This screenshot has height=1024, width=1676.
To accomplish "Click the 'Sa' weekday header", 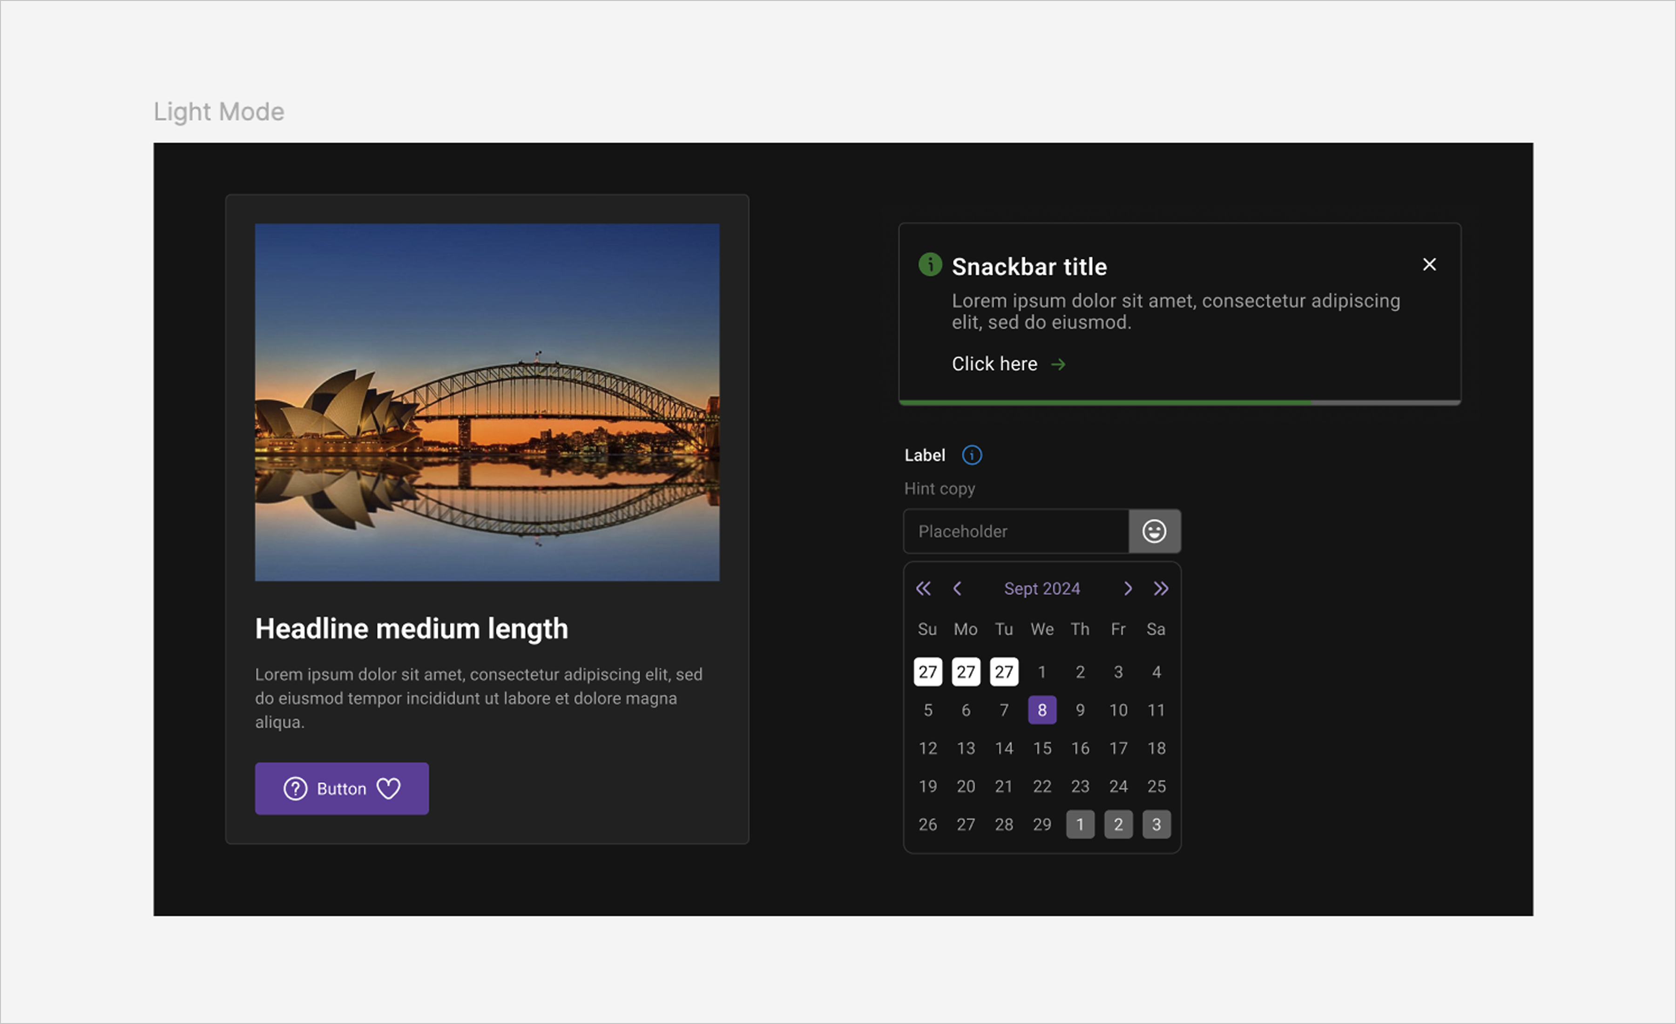I will point(1156,629).
